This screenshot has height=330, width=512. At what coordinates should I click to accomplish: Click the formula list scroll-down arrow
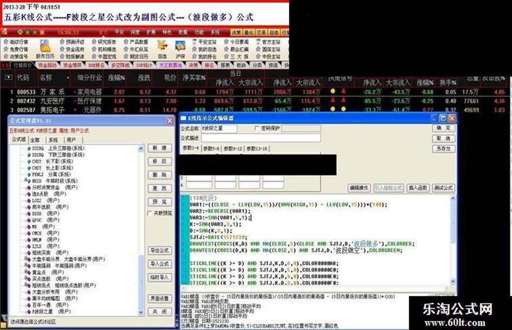(x=141, y=312)
